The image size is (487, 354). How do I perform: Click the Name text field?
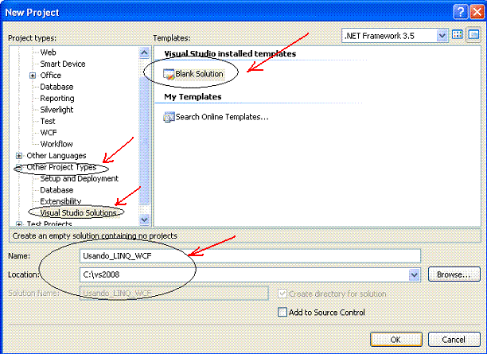click(x=250, y=255)
